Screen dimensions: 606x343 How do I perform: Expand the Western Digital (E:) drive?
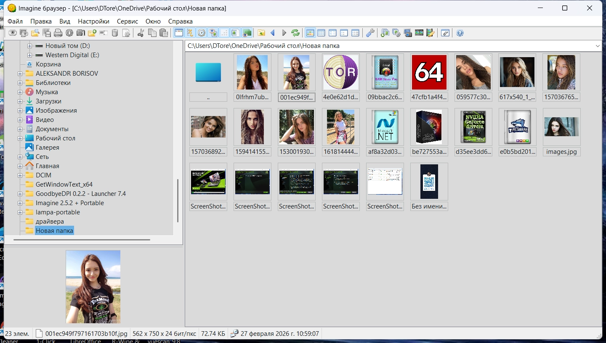coord(29,55)
